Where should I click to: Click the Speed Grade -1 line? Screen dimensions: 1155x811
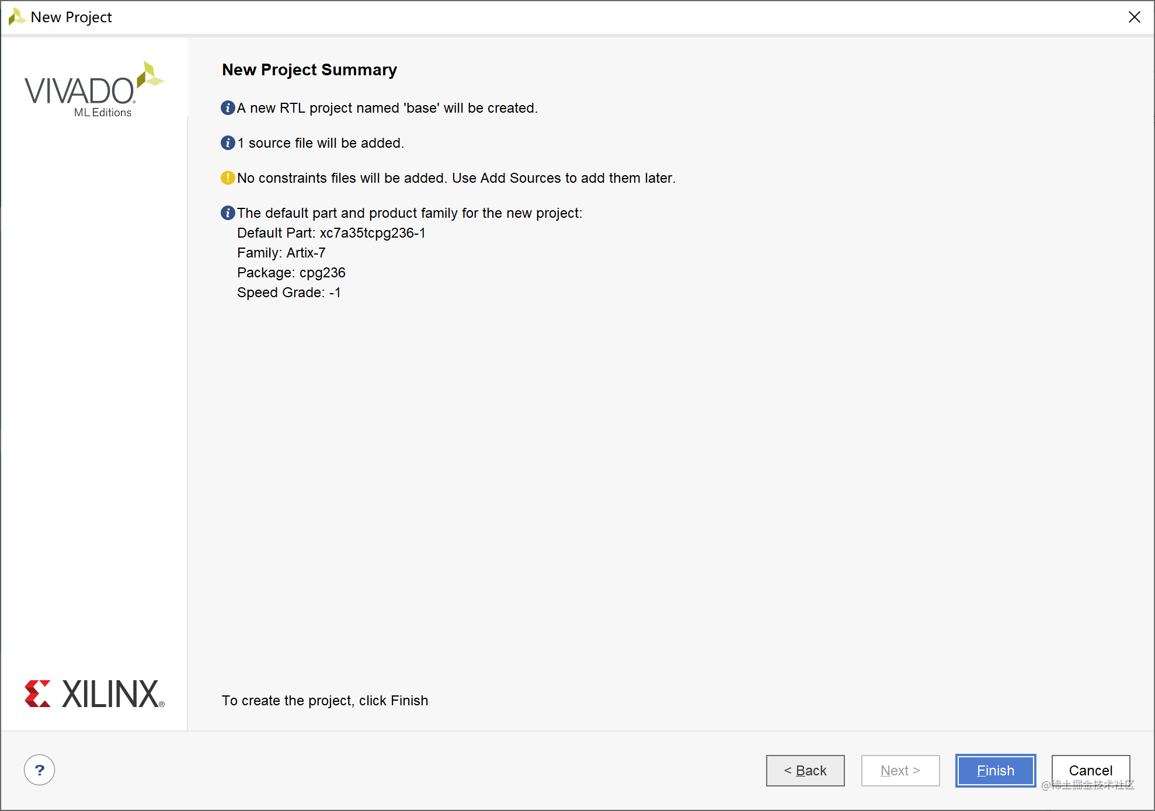(x=288, y=293)
